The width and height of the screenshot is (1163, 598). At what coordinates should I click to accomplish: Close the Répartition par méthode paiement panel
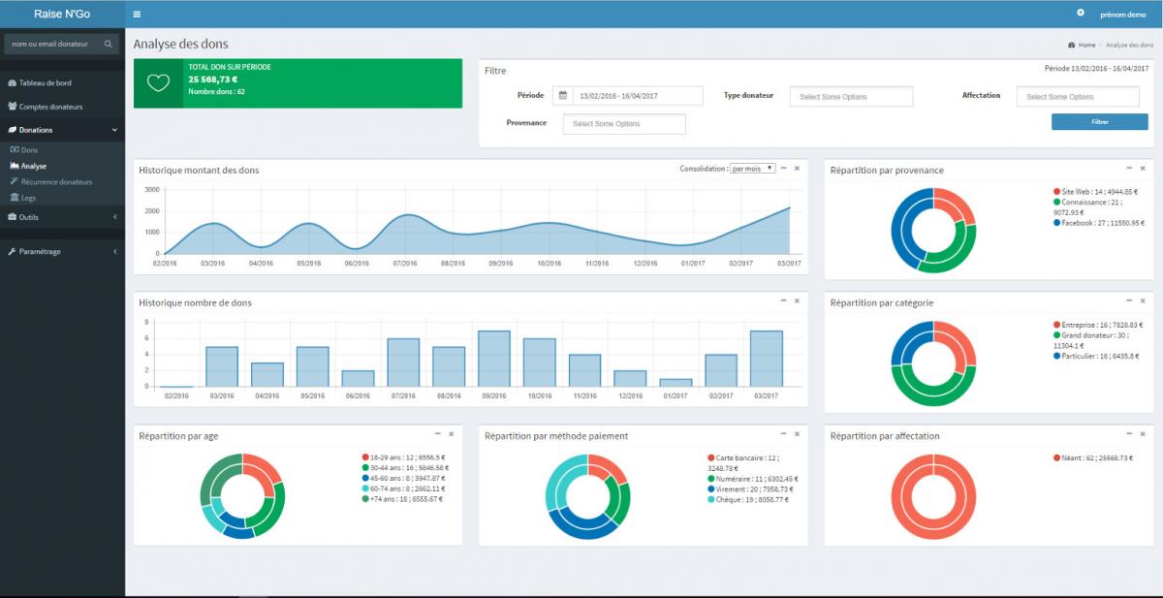(x=797, y=433)
